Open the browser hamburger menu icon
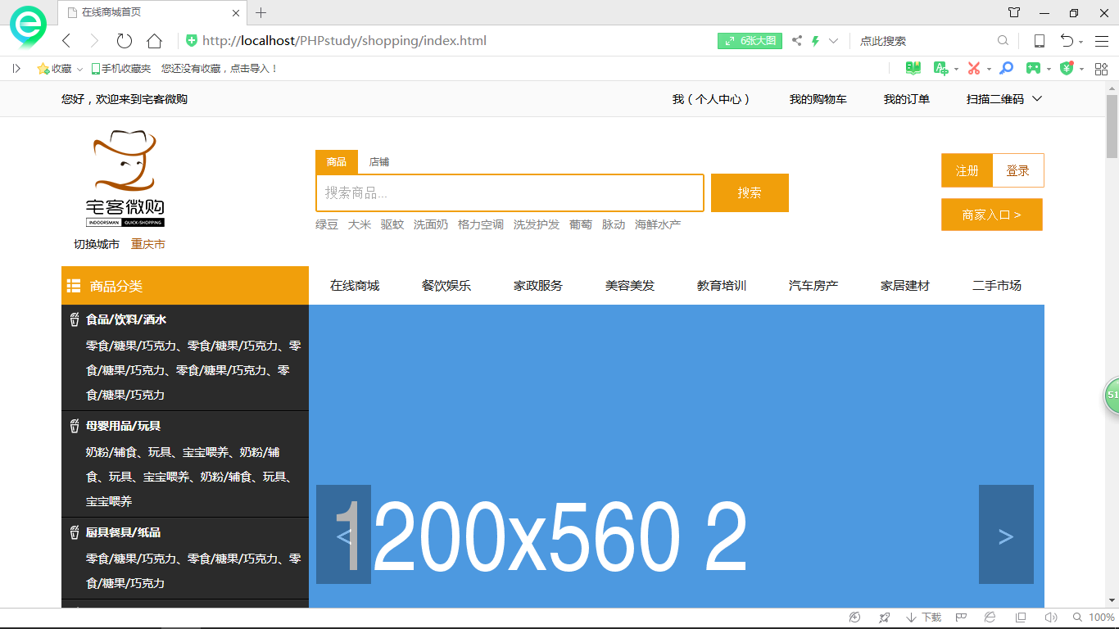This screenshot has width=1119, height=629. (x=1101, y=41)
